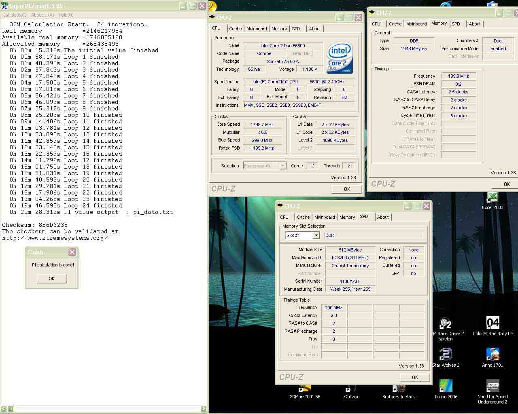Launch Need for Speed Underground 2 shortcut
The width and height of the screenshot is (518, 414).
coord(493,392)
